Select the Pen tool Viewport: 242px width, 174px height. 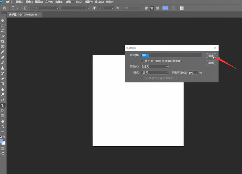tap(3, 100)
